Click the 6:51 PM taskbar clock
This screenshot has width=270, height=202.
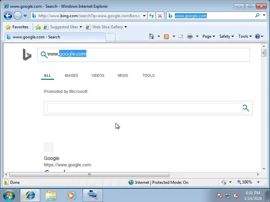[253, 193]
